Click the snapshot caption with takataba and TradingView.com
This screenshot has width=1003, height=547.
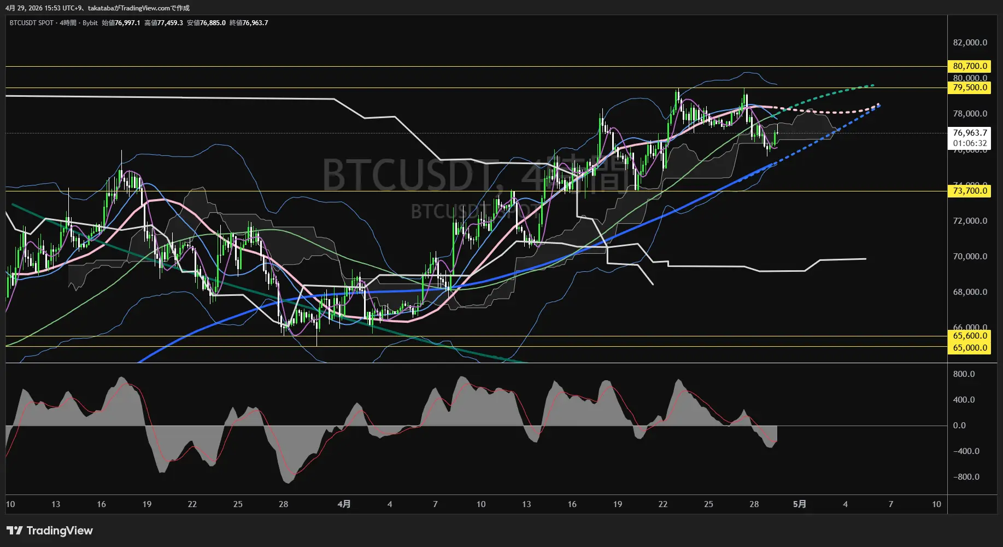[x=97, y=8]
